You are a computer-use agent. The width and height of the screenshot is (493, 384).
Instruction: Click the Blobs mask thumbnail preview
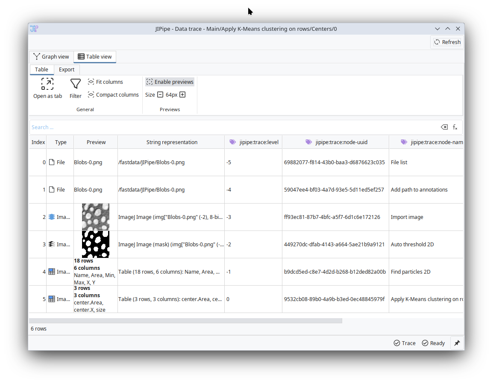96,244
